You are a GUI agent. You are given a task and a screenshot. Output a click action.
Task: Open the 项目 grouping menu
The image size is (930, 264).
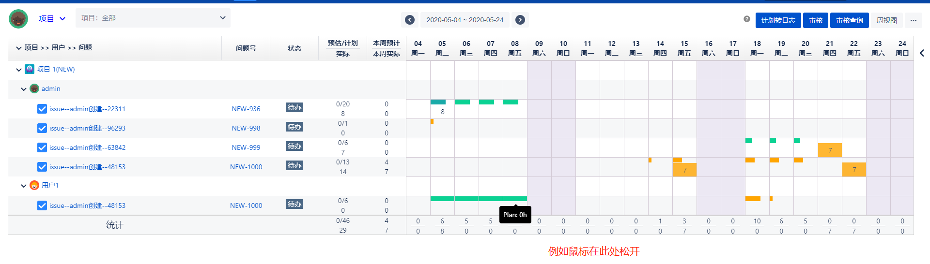click(x=52, y=19)
